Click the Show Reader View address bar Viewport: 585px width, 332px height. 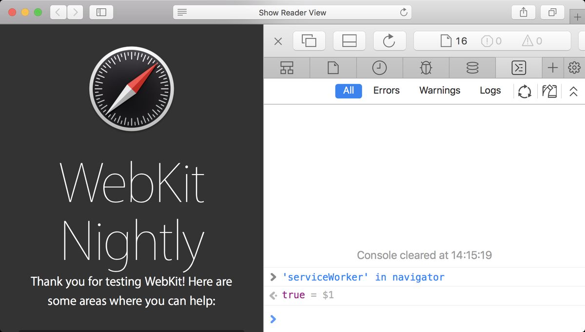click(x=292, y=13)
